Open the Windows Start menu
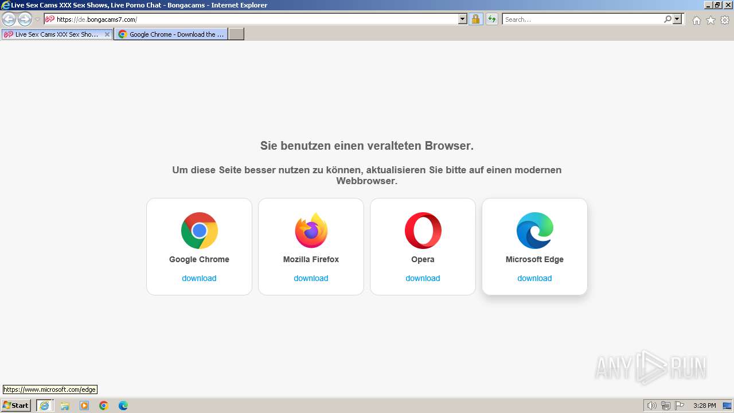Image resolution: width=734 pixels, height=413 pixels. tap(16, 406)
